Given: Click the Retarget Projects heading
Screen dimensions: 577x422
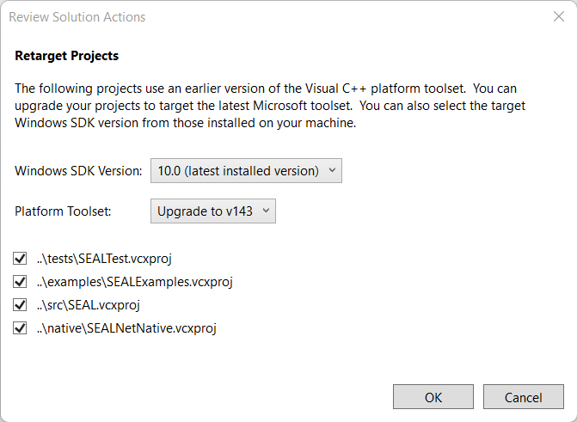Looking at the screenshot, I should (x=67, y=56).
